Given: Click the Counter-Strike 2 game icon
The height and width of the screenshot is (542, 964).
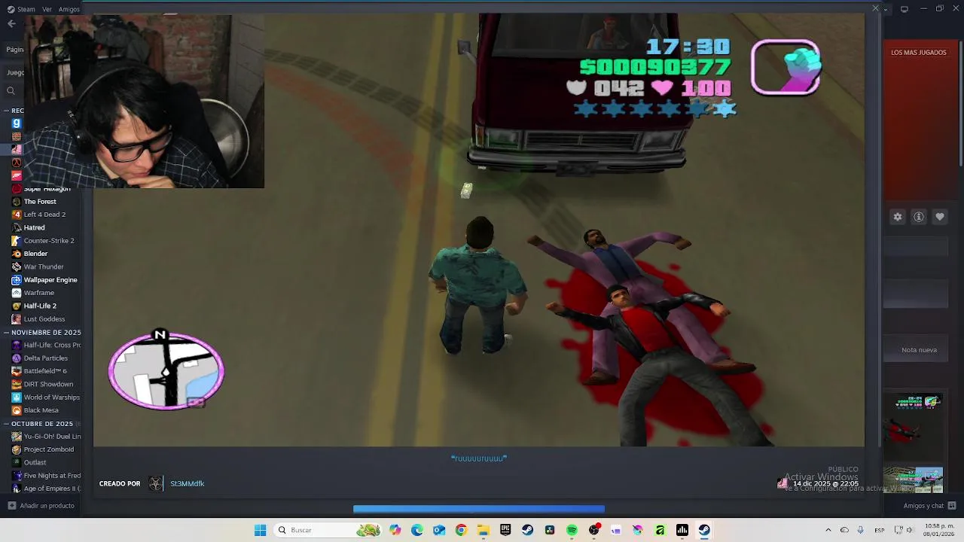Looking at the screenshot, I should pos(17,241).
